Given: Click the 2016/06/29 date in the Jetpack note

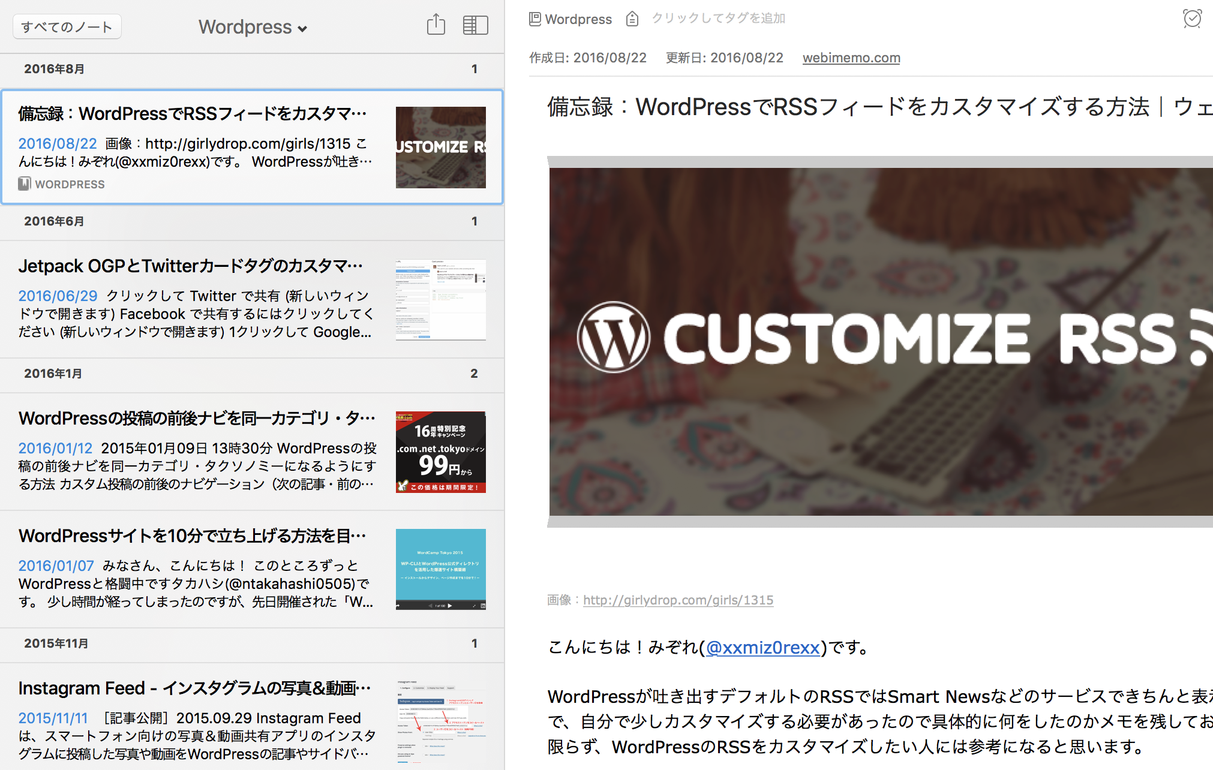Looking at the screenshot, I should tap(58, 296).
